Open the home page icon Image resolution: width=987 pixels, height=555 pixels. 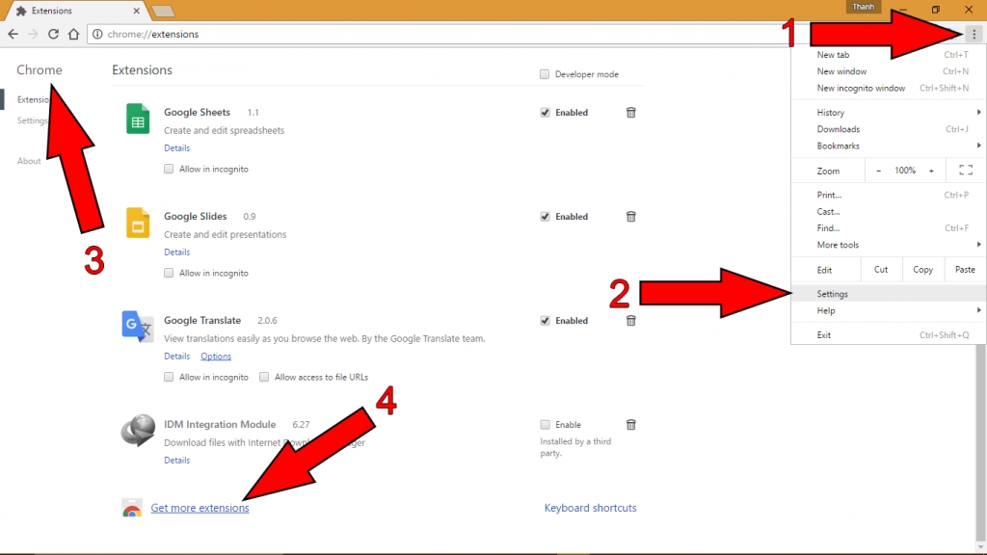click(73, 34)
